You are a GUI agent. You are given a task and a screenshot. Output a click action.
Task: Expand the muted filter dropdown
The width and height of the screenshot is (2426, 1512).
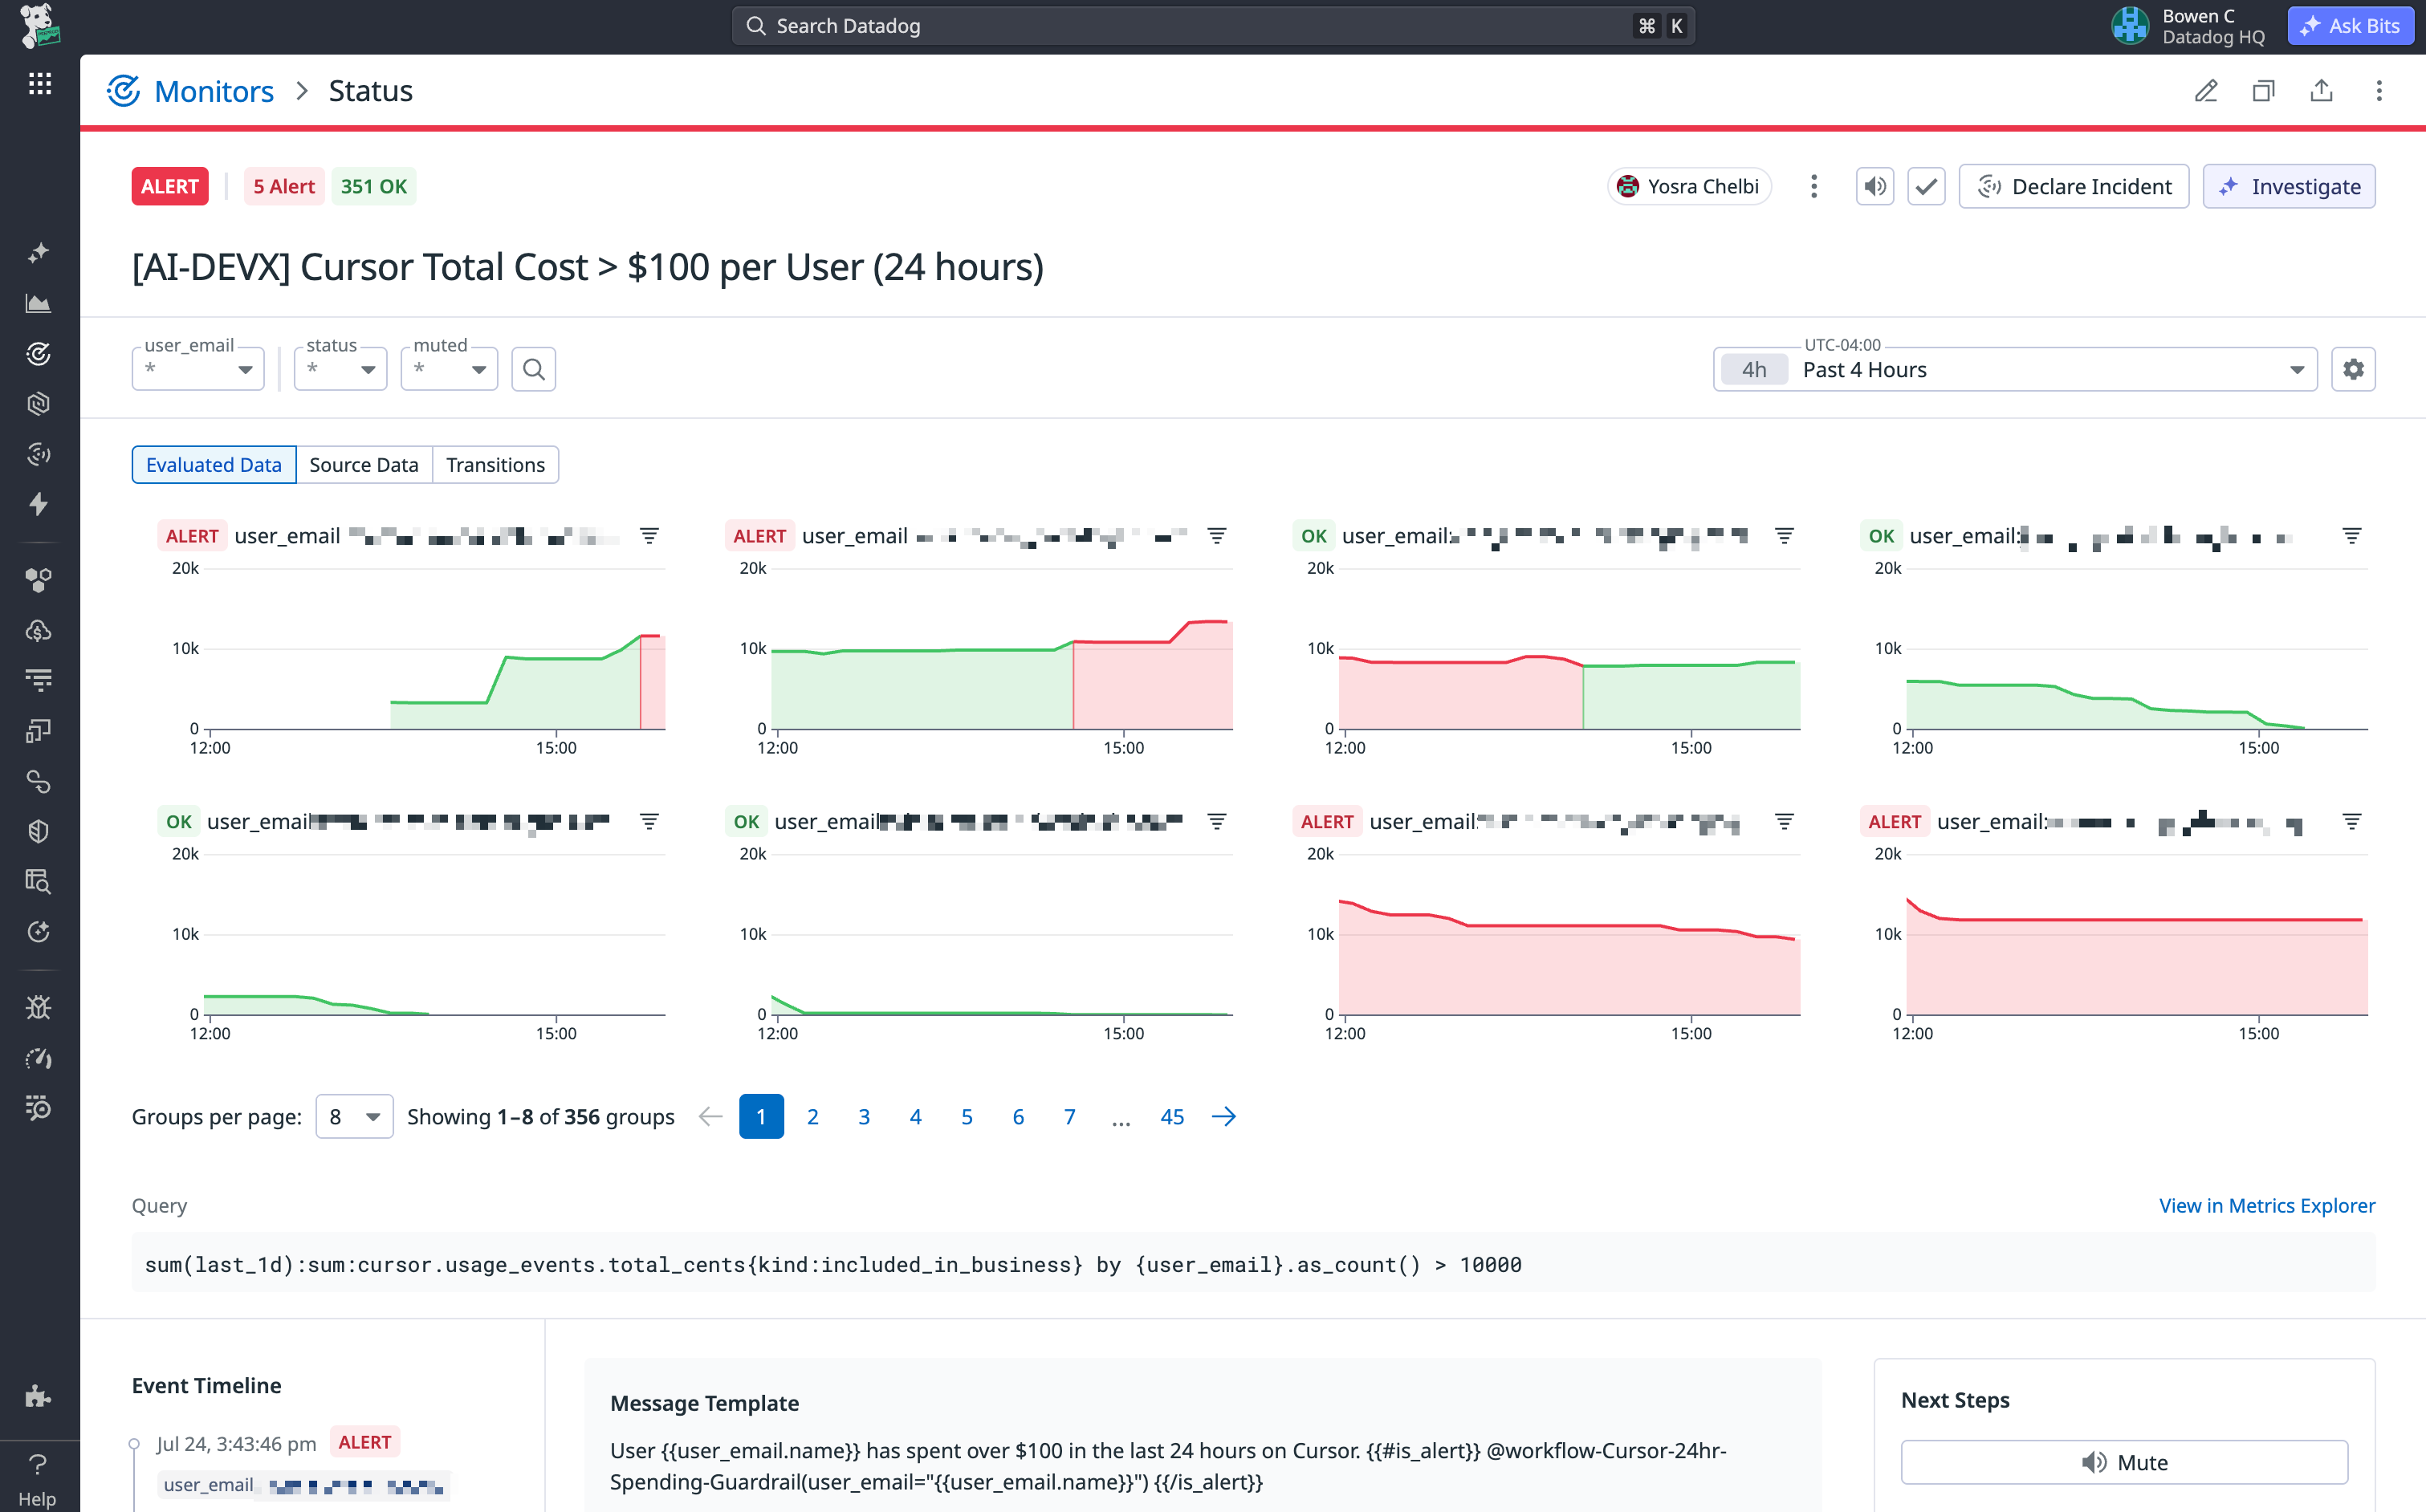point(449,369)
